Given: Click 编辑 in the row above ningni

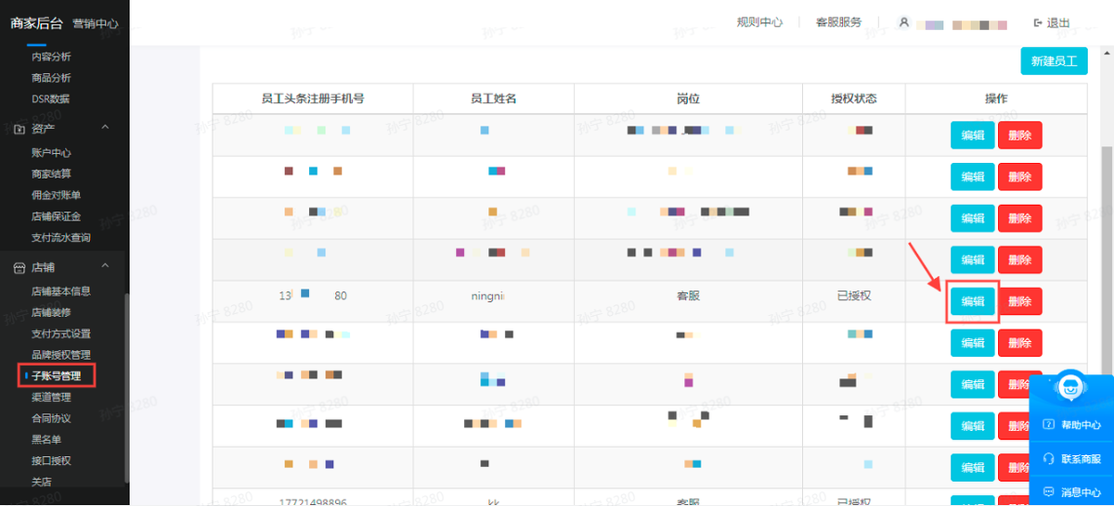Looking at the screenshot, I should pyautogui.click(x=973, y=260).
